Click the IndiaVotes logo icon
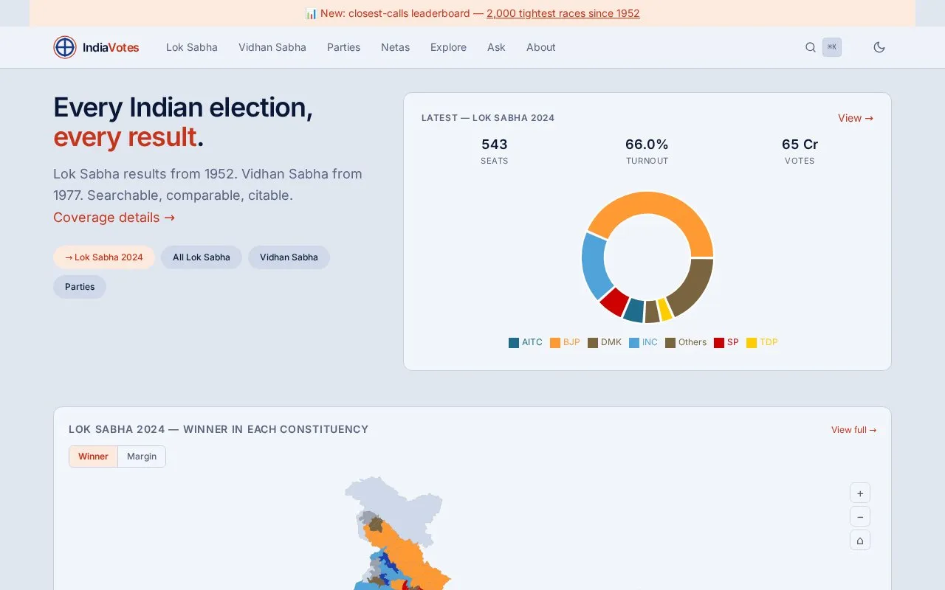The width and height of the screenshot is (945, 590). [65, 47]
